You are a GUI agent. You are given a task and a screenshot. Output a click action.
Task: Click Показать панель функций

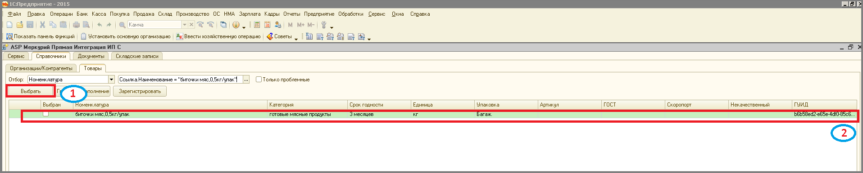click(40, 36)
